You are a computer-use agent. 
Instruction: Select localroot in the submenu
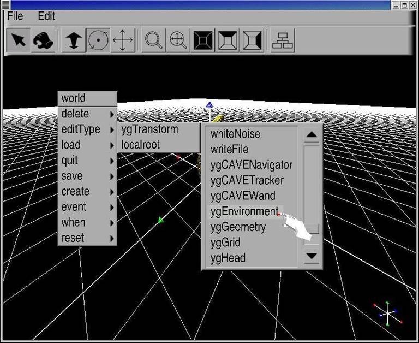click(x=159, y=145)
